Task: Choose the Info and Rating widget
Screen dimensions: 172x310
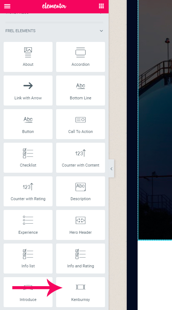Action: click(x=80, y=259)
